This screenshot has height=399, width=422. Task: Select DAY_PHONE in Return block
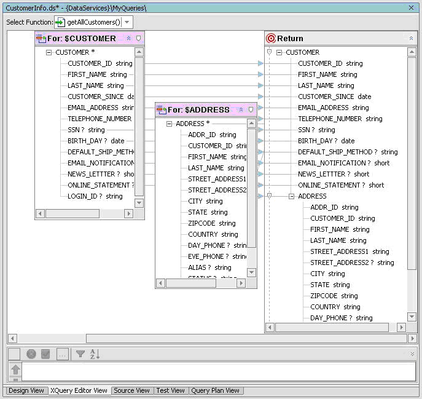pos(342,318)
